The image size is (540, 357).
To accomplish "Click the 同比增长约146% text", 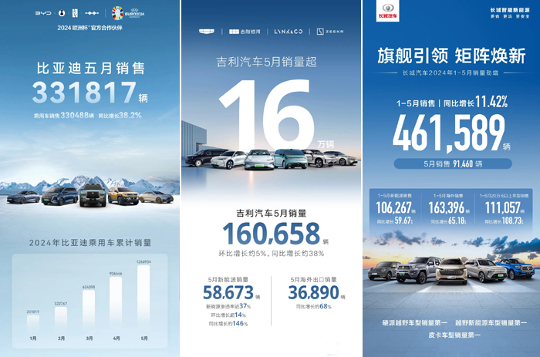I will (228, 324).
